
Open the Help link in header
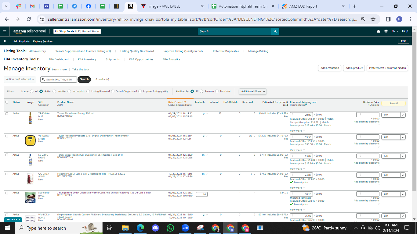click(405, 31)
